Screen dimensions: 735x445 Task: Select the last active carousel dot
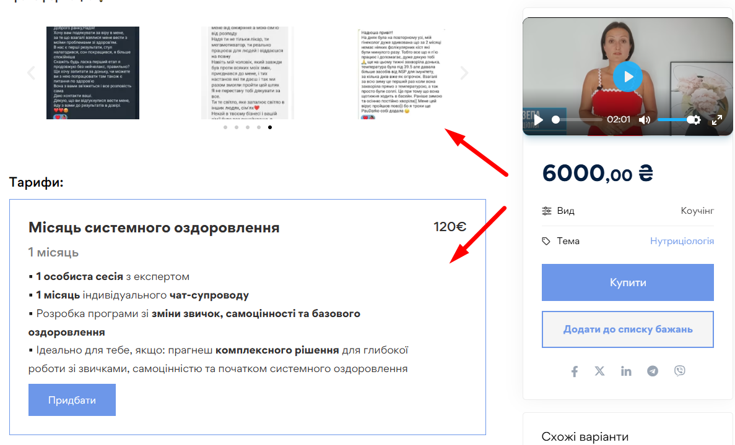pyautogui.click(x=270, y=127)
